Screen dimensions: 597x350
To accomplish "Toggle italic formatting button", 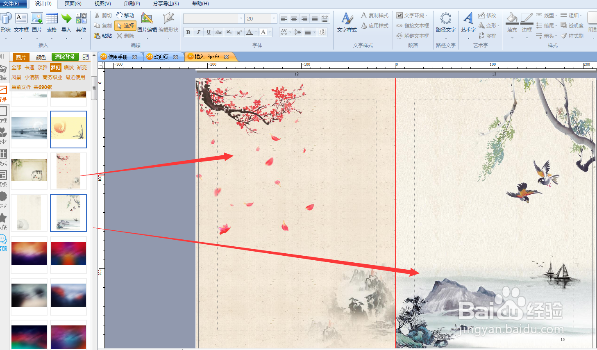I will (198, 32).
